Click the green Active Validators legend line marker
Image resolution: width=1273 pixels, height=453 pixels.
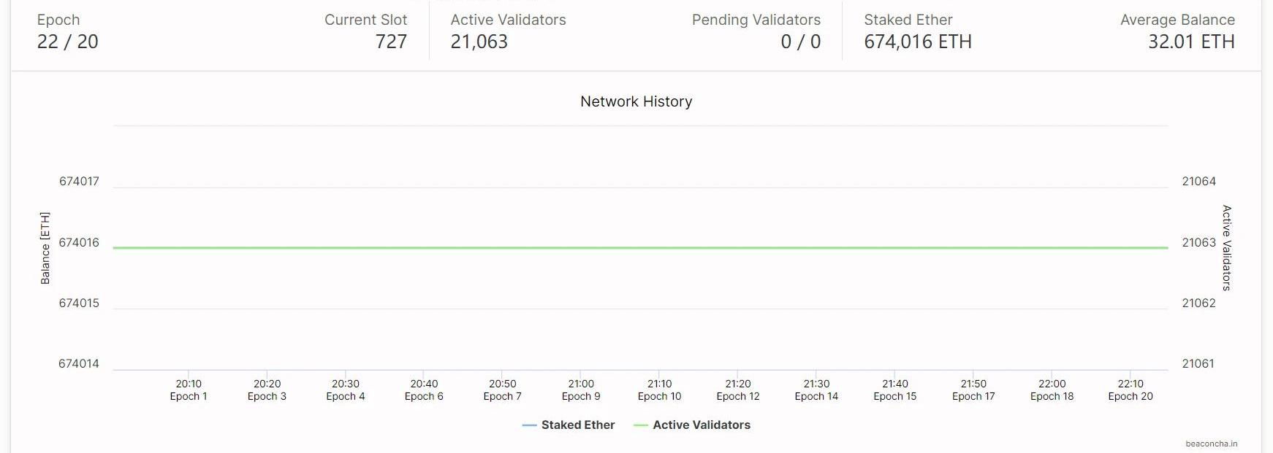coord(641,425)
